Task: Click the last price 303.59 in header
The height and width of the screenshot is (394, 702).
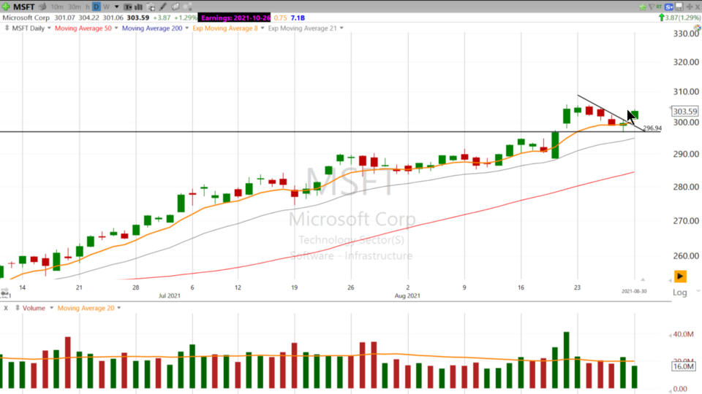Action: 138,18
